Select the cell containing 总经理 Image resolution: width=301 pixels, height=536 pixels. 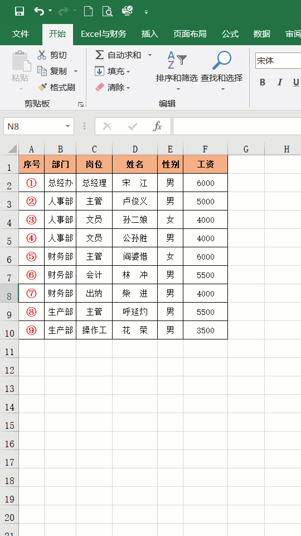click(x=94, y=183)
